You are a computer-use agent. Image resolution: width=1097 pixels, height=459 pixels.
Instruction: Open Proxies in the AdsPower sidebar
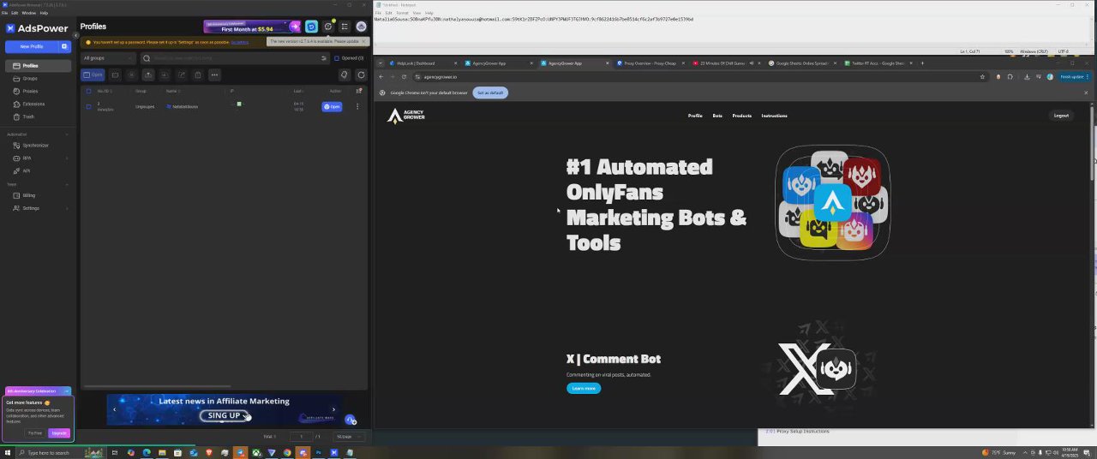[38, 91]
